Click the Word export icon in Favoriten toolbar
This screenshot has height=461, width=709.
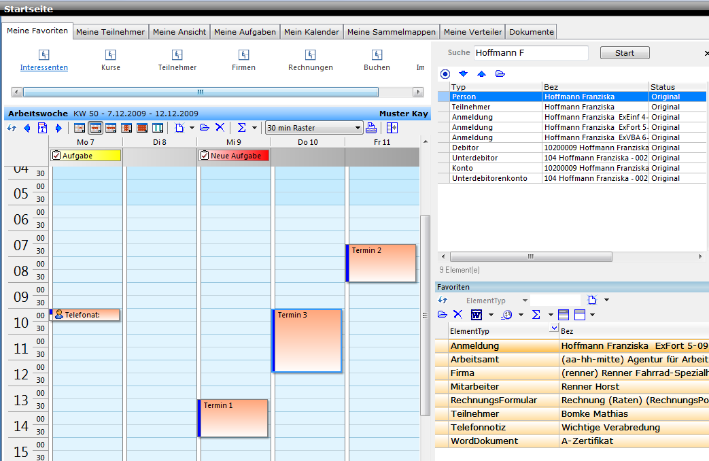click(x=477, y=314)
